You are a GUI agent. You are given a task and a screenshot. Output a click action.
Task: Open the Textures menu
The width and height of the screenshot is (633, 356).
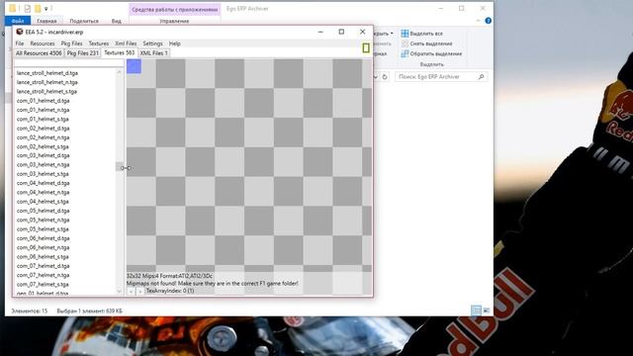(x=99, y=44)
